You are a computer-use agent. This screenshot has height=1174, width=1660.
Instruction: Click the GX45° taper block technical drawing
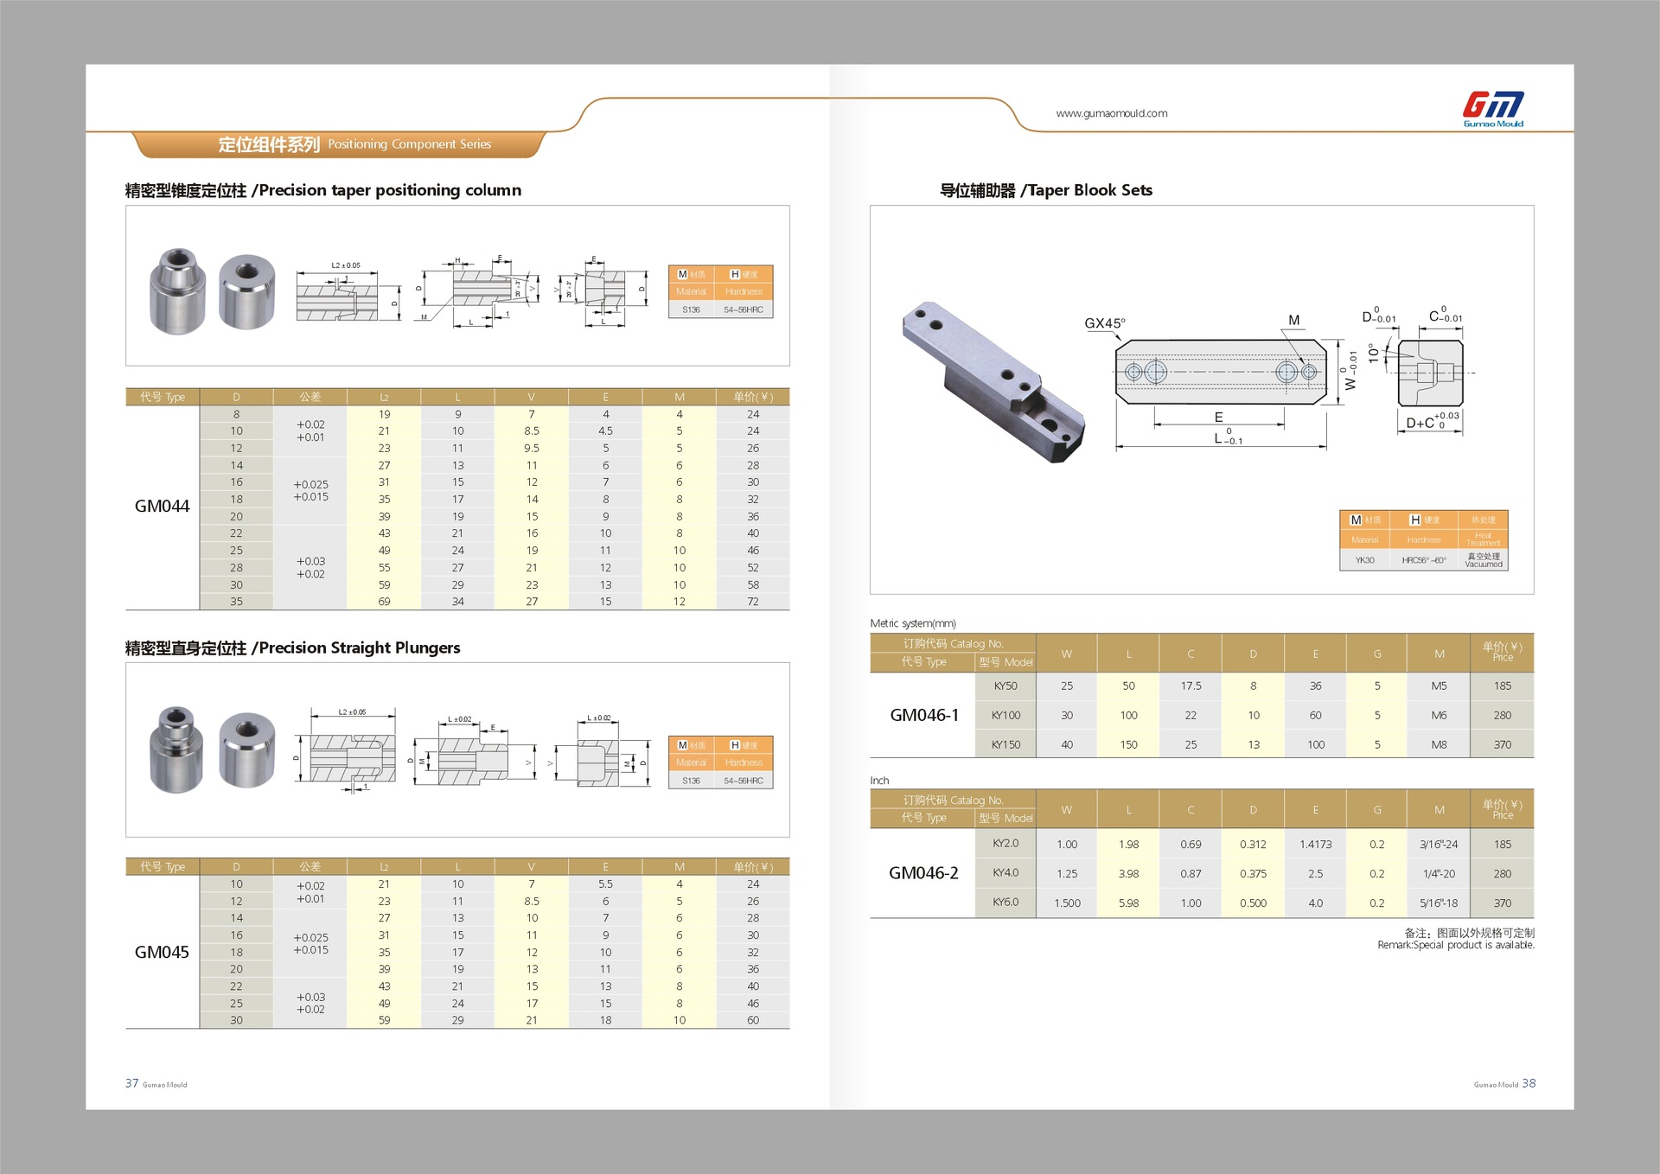[x=1220, y=373]
